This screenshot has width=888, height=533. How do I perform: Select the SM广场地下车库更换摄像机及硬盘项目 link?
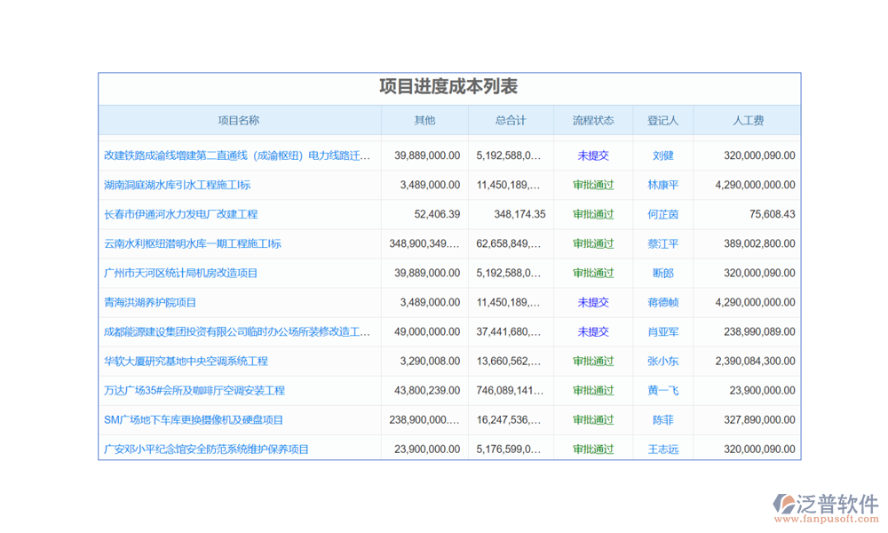coord(194,419)
